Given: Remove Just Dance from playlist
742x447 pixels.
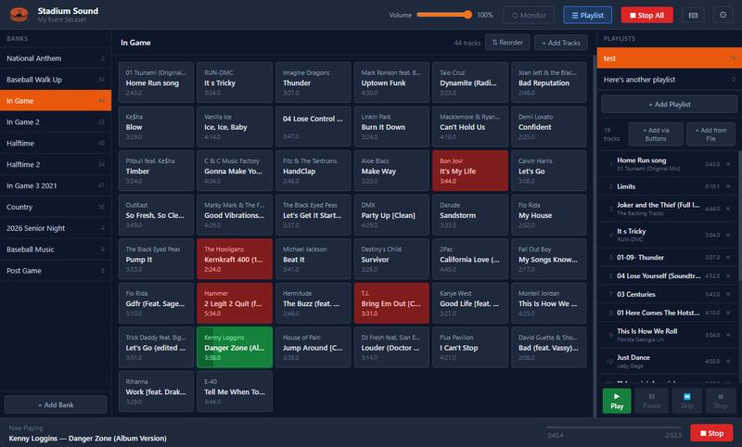Looking at the screenshot, I should click(728, 362).
